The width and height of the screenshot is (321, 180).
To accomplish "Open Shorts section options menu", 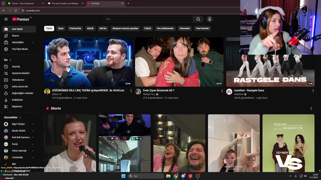I will point(311,108).
